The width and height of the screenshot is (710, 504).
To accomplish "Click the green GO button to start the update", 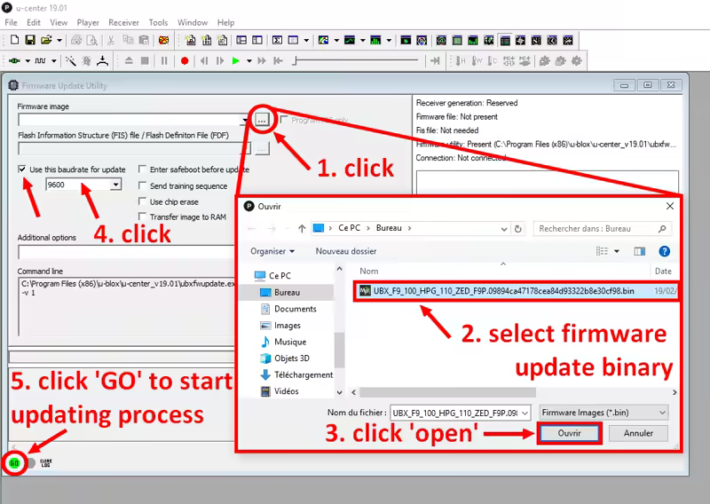I will [x=14, y=463].
